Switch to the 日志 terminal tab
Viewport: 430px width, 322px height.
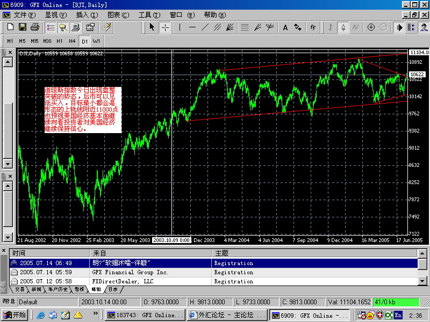click(113, 289)
